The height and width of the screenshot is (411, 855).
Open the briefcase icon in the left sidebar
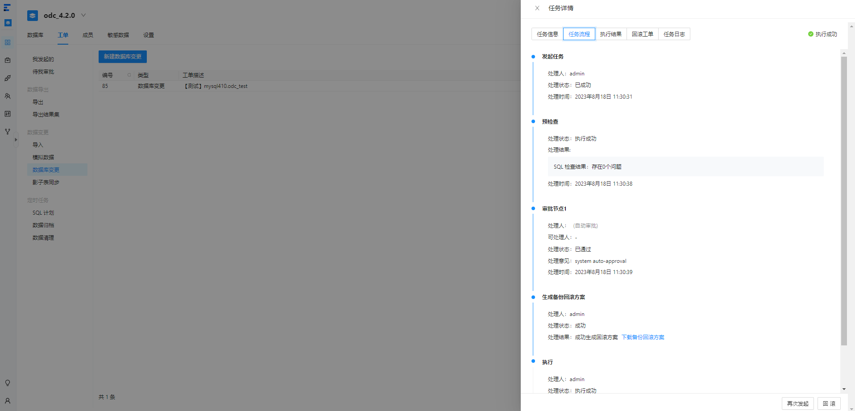click(8, 60)
